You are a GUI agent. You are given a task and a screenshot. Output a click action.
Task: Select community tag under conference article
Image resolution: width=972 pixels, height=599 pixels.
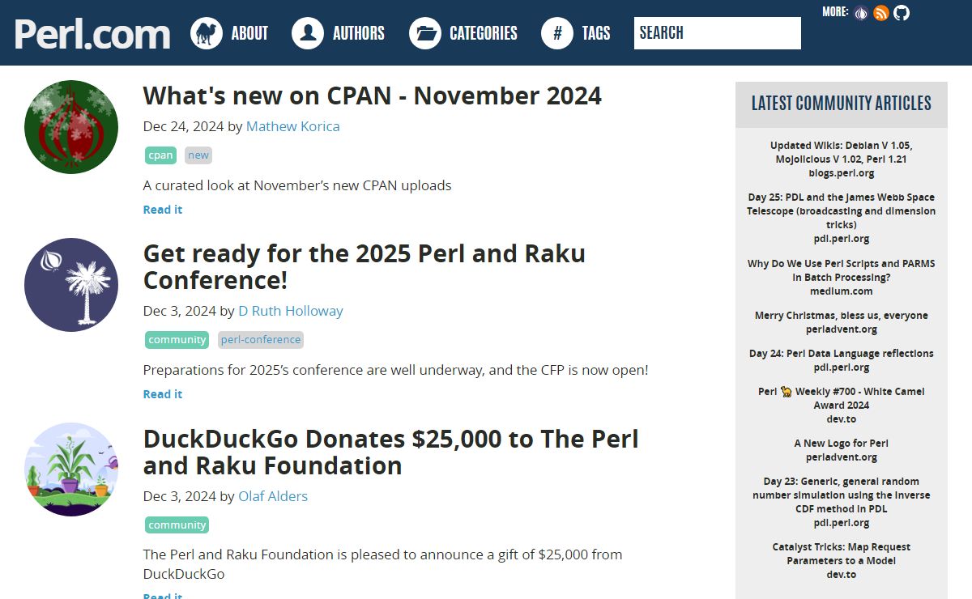tap(177, 340)
